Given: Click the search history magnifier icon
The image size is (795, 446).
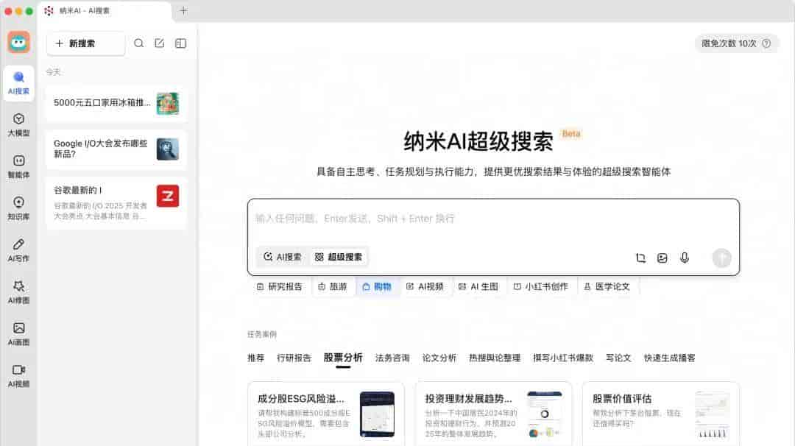Looking at the screenshot, I should click(138, 43).
